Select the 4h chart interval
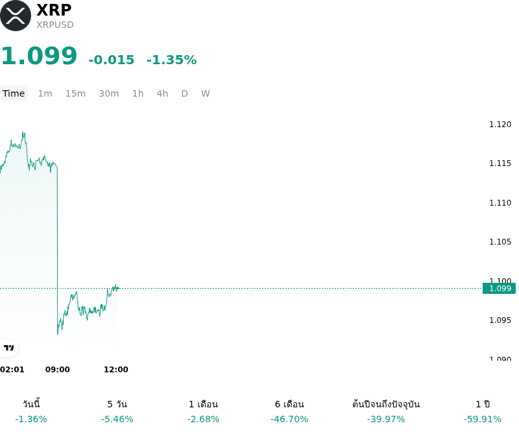The image size is (519, 432). pos(162,93)
